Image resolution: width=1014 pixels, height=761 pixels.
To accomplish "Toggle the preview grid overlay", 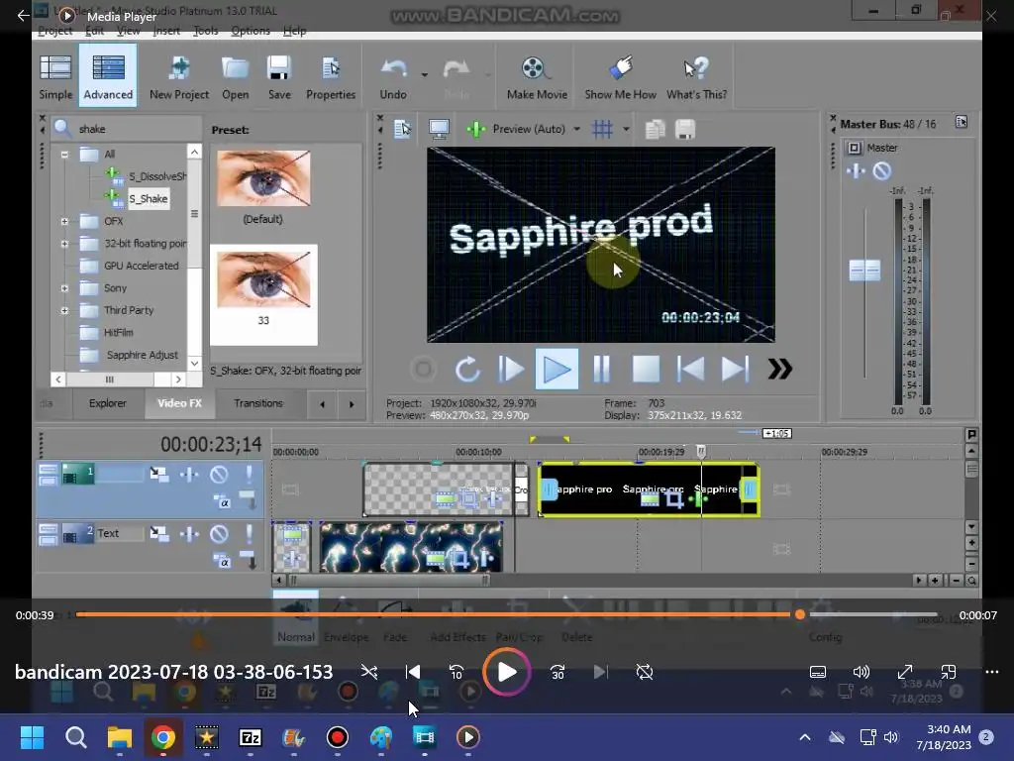I will (602, 129).
